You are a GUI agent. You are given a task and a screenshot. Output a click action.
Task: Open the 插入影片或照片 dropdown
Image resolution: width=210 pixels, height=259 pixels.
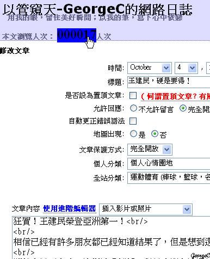coord(146,209)
